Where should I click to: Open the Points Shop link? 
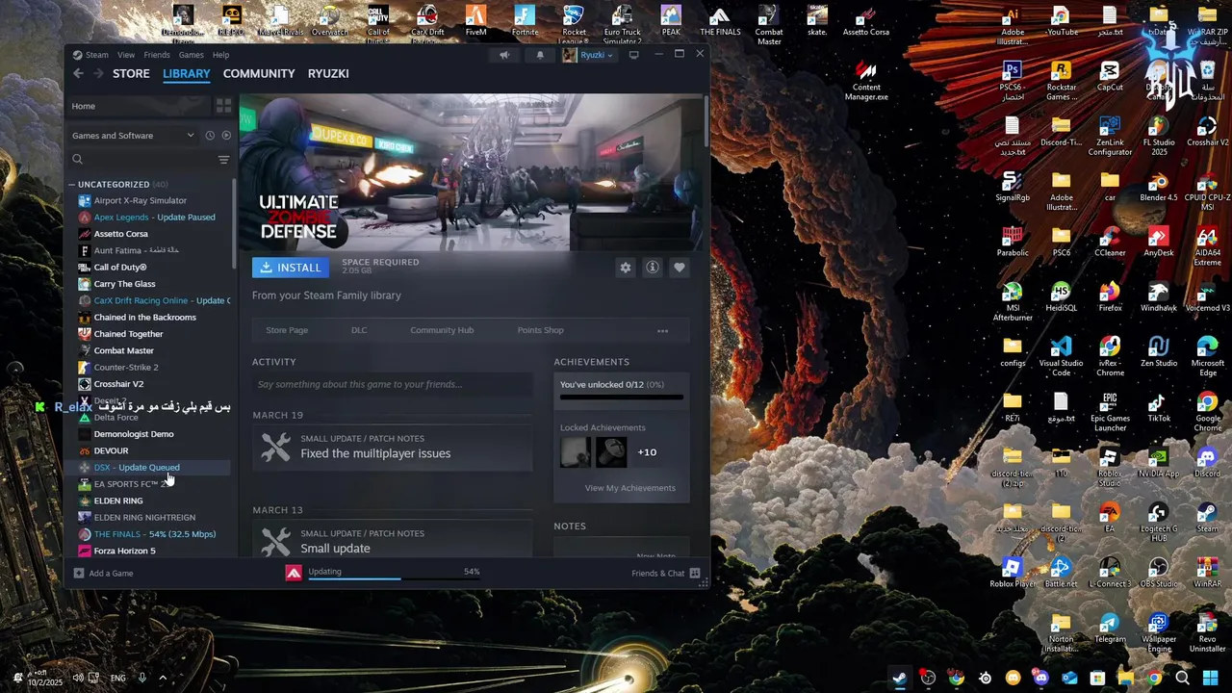540,330
